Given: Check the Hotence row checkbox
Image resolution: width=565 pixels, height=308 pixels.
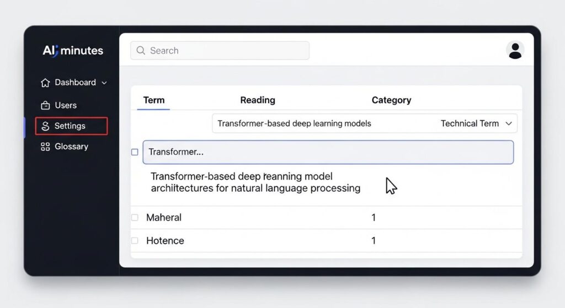Looking at the screenshot, I should coord(135,241).
